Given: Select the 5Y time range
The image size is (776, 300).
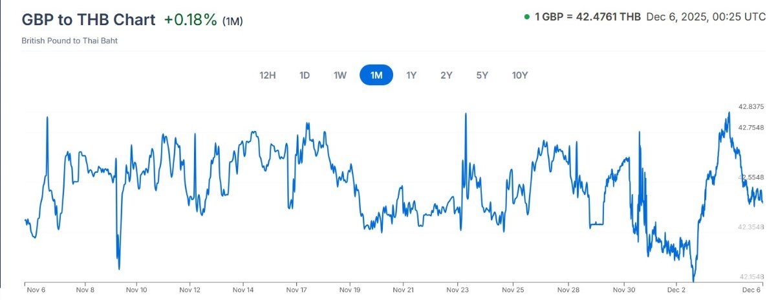Looking at the screenshot, I should tap(482, 75).
